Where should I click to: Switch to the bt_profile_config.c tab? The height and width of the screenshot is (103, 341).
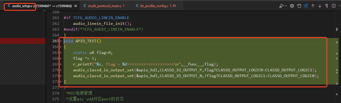[156, 6]
